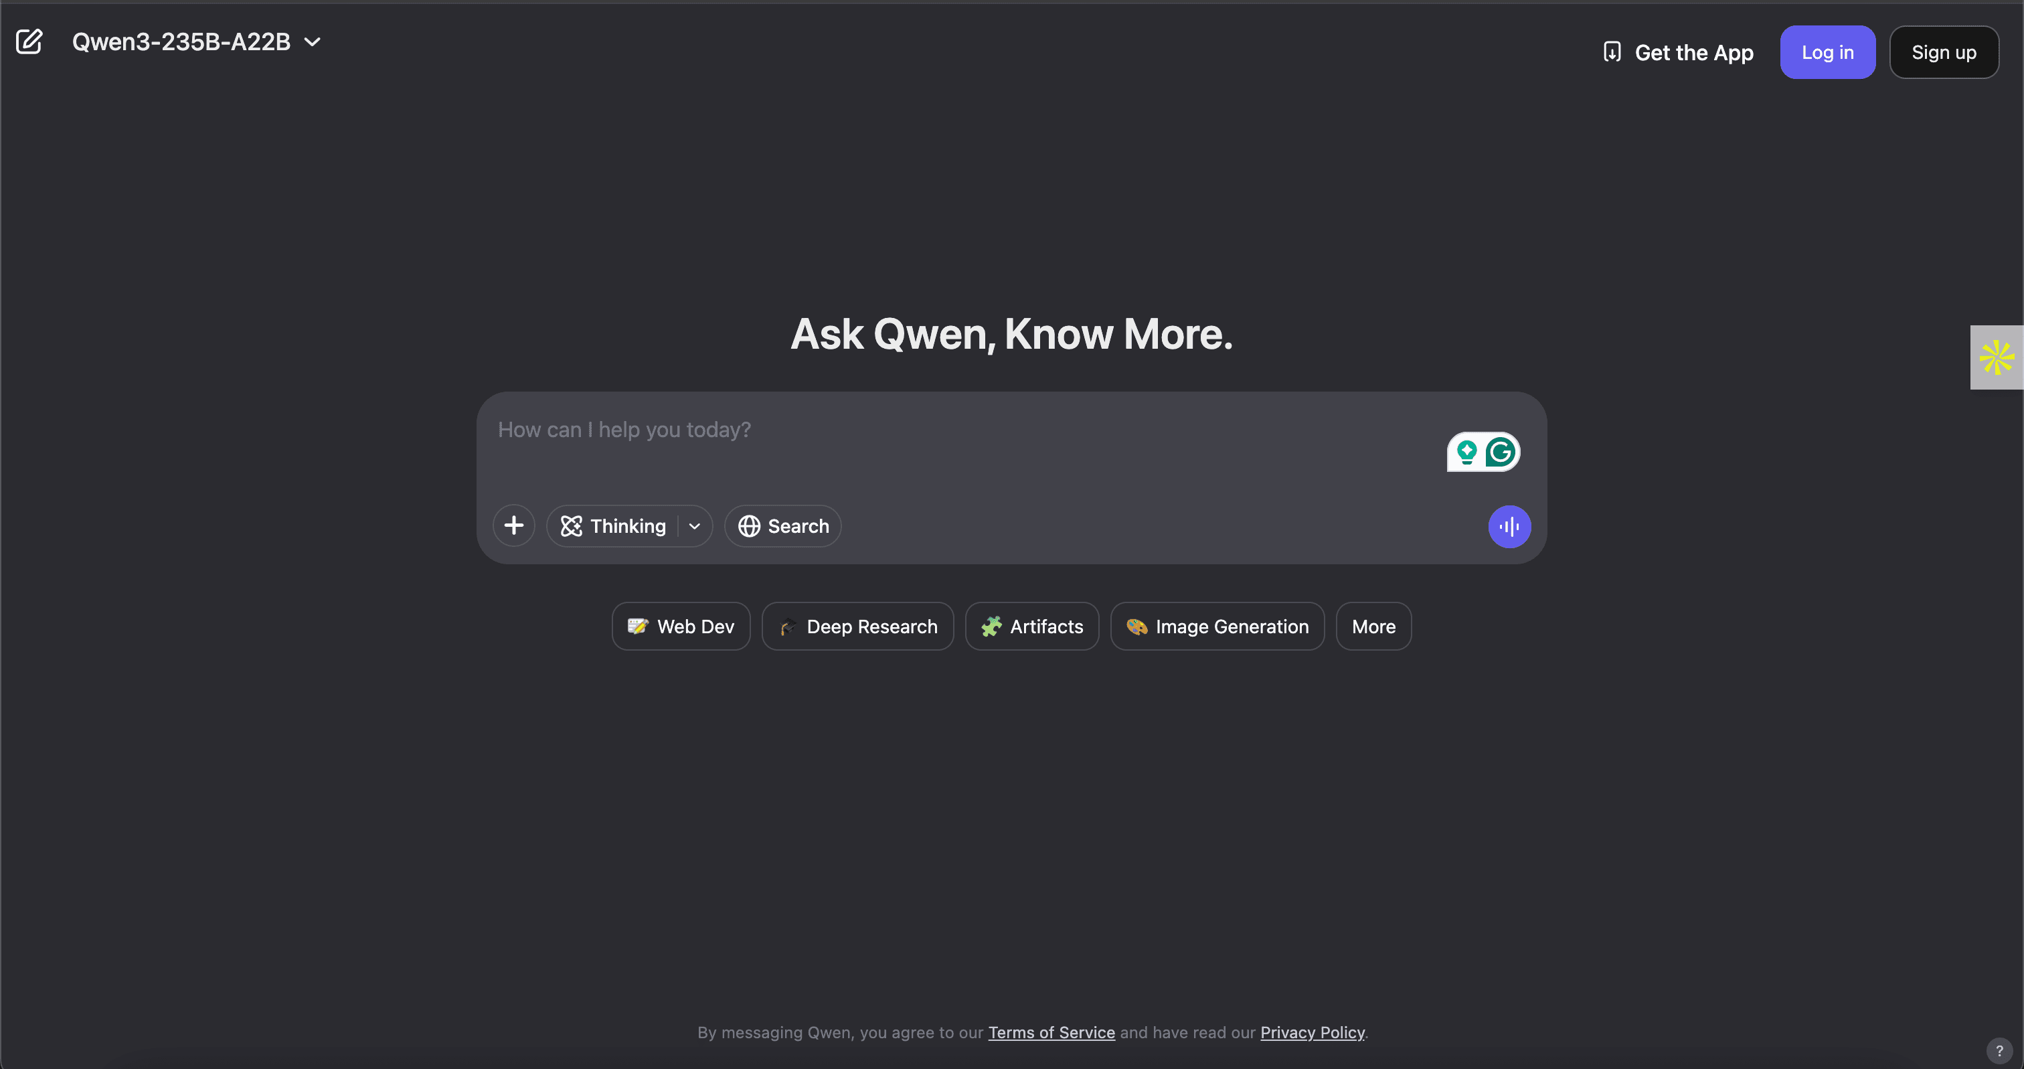Open the Grammarly G icon in the input

(x=1501, y=452)
